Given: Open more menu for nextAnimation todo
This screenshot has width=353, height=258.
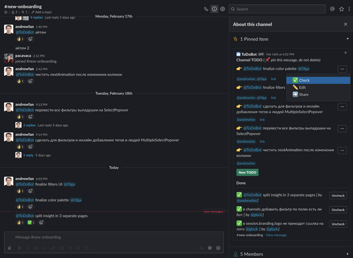Looking at the screenshot, I should click(342, 150).
